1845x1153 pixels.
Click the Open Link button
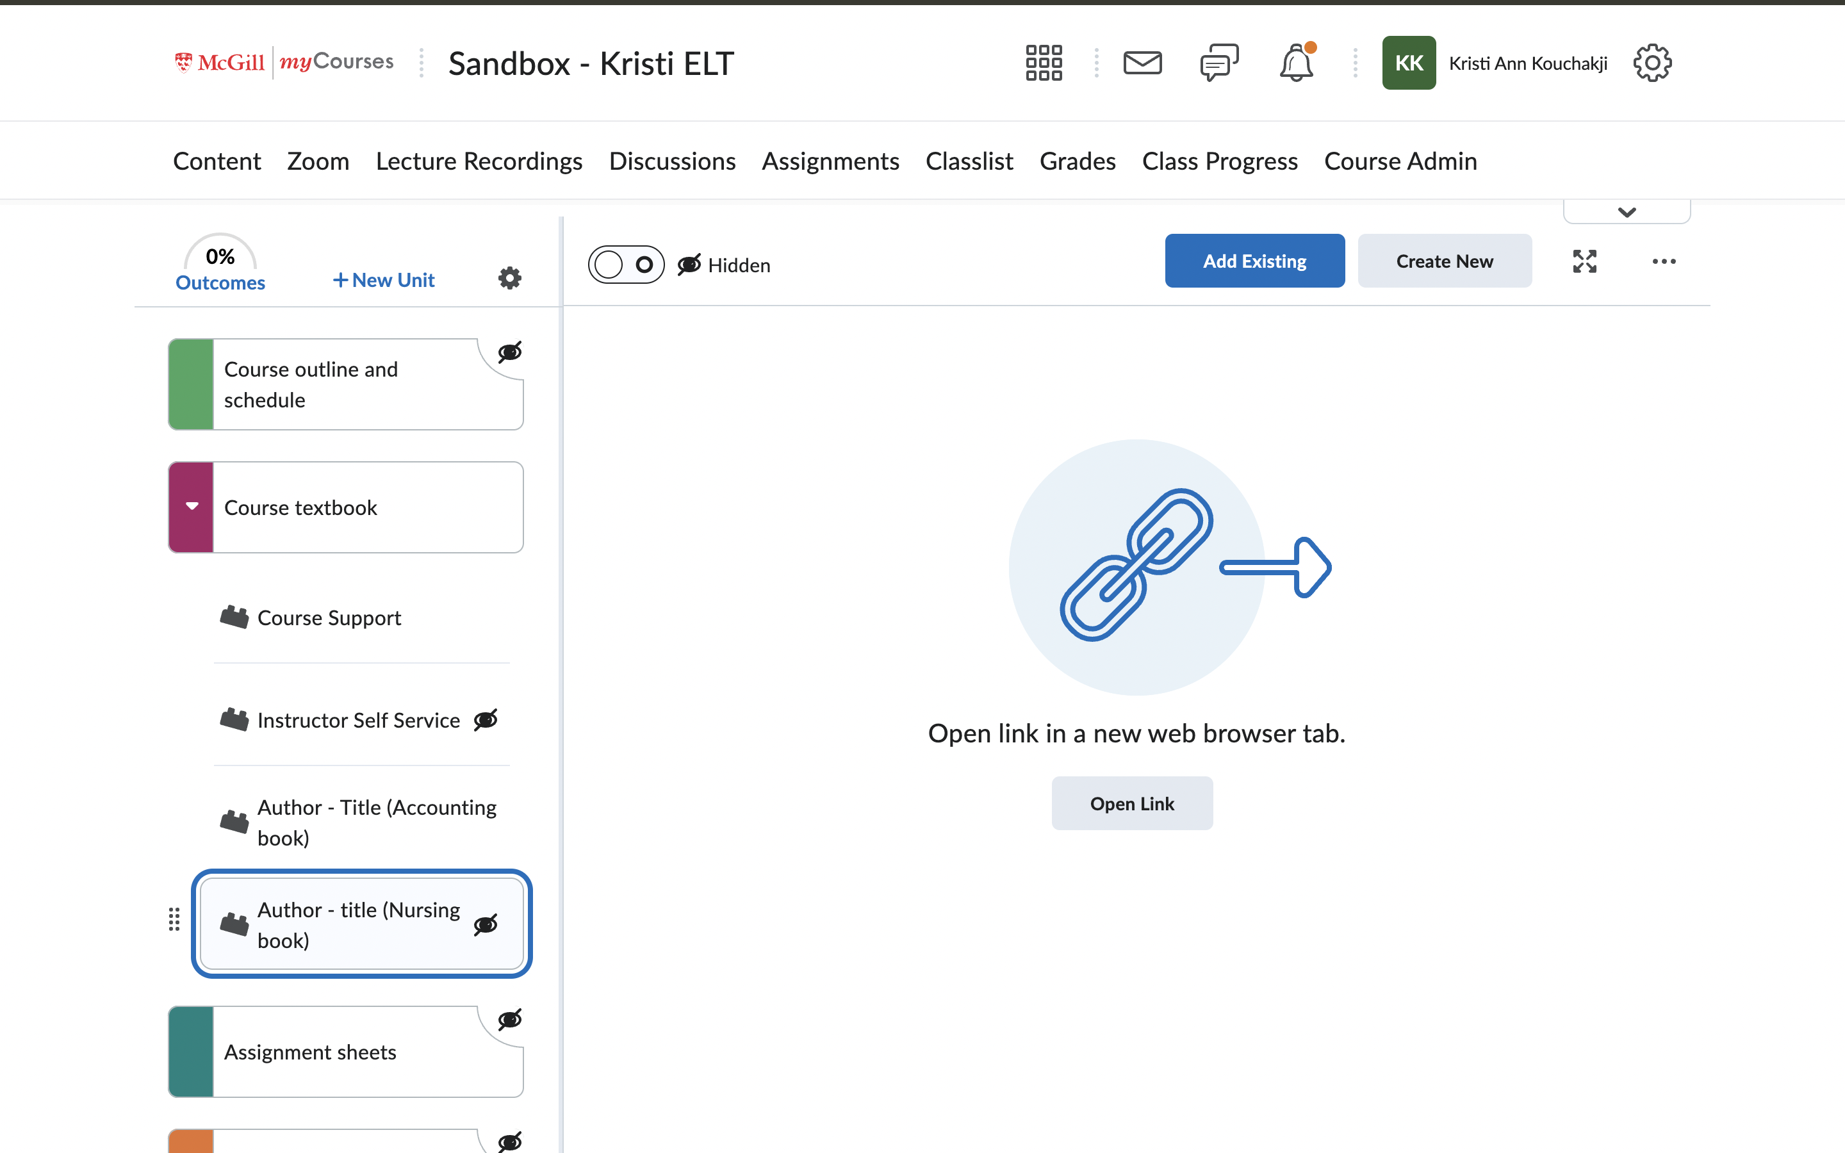[1131, 803]
